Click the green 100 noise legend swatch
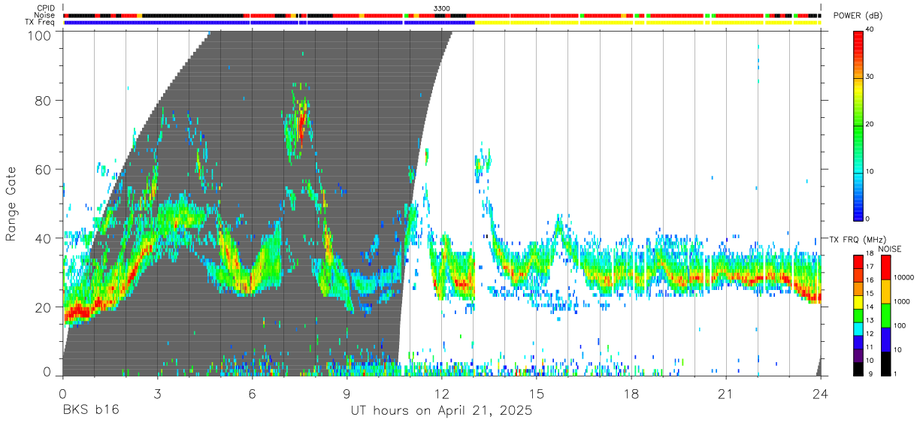 [x=885, y=316]
